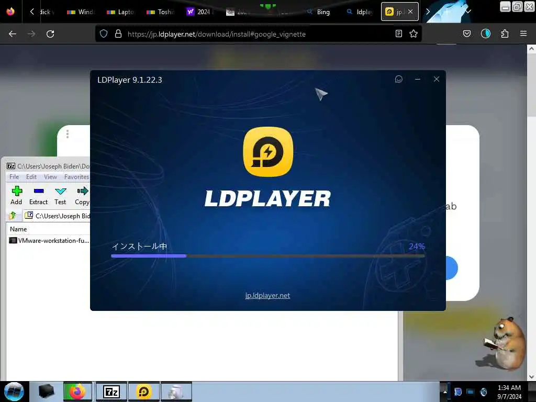The image size is (536, 402).
Task: Open the Firefox hamburger application menu
Action: pos(523,34)
